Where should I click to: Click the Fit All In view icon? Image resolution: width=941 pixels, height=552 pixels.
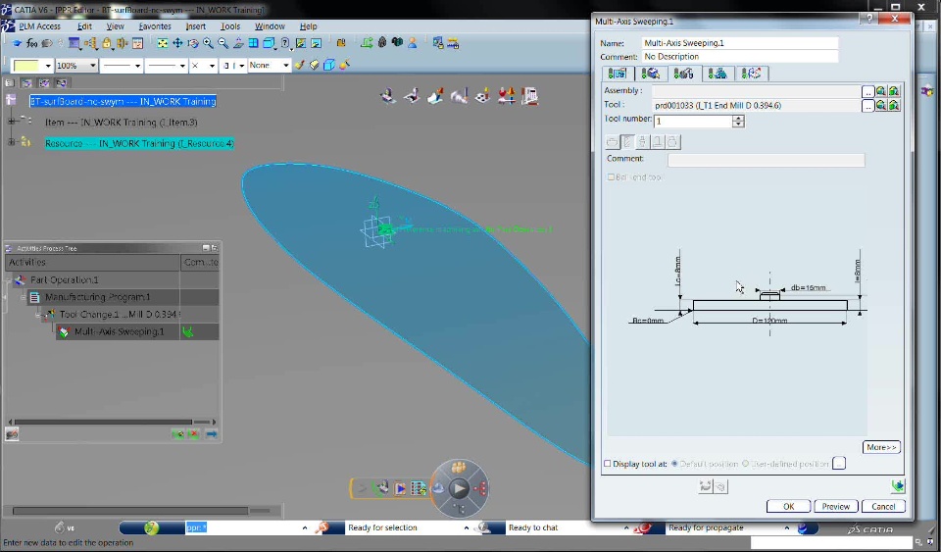(163, 43)
